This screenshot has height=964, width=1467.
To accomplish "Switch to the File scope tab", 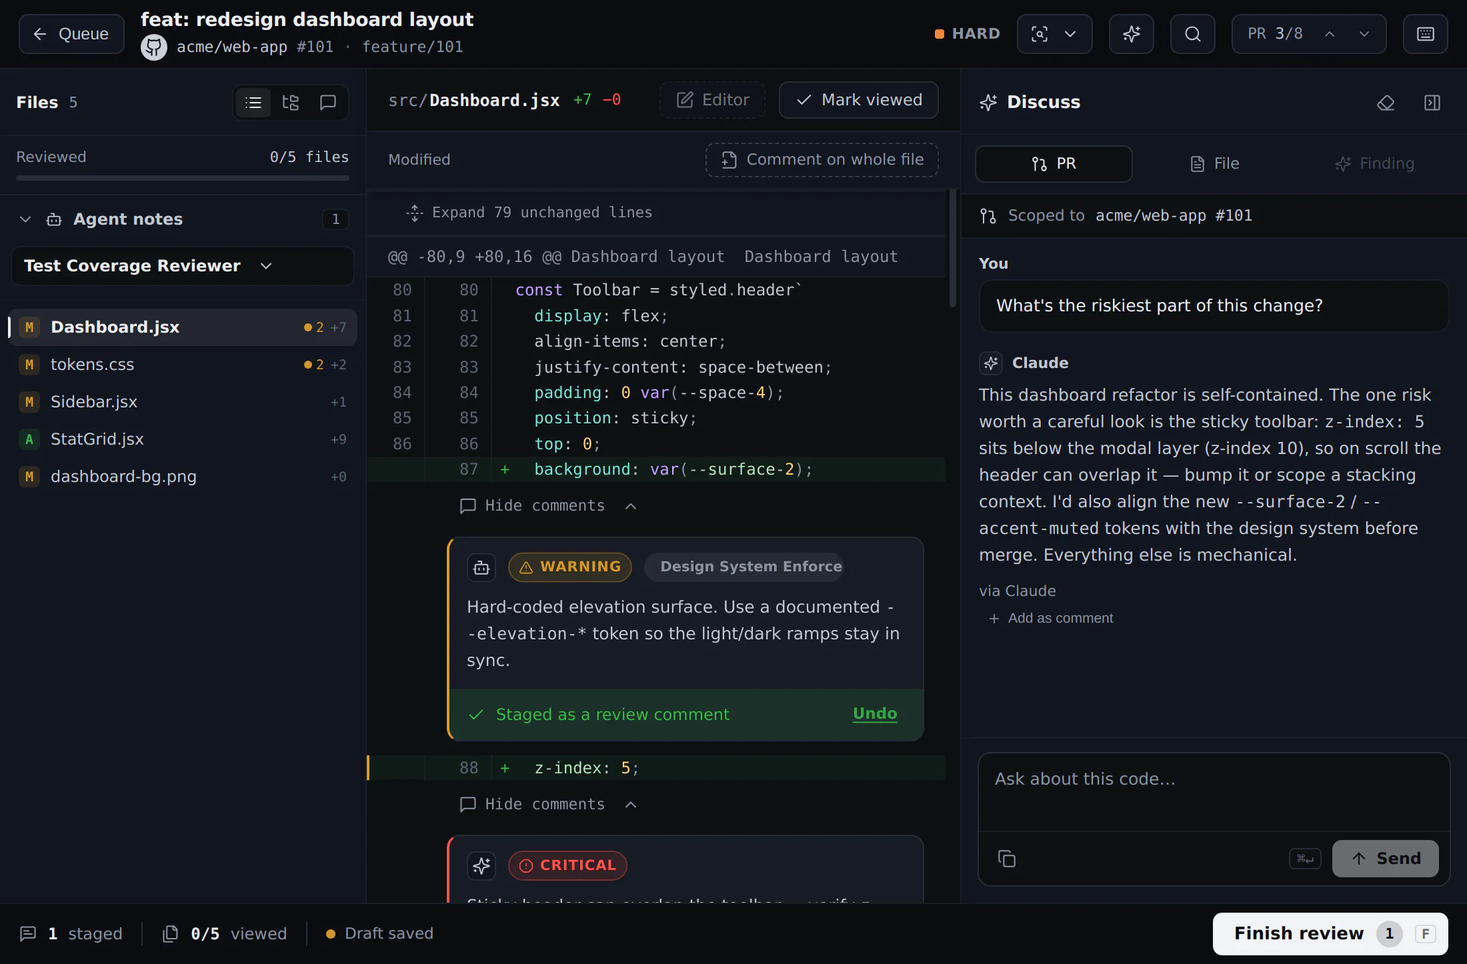I will tap(1215, 164).
